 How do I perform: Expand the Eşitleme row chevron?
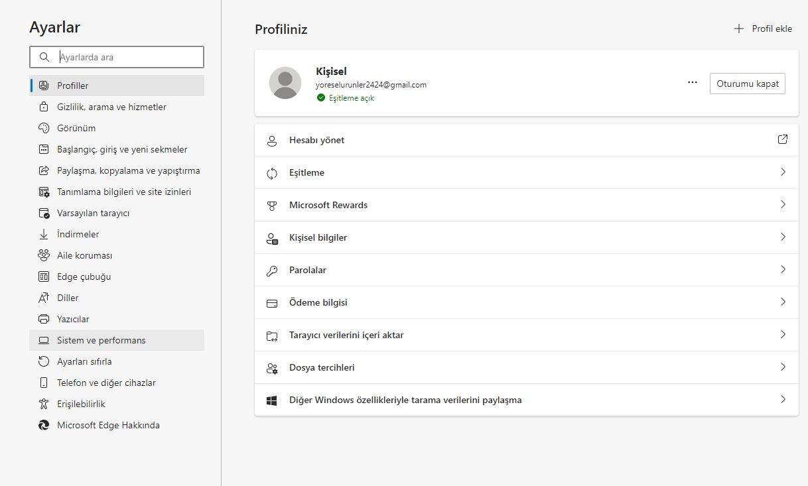click(x=783, y=172)
